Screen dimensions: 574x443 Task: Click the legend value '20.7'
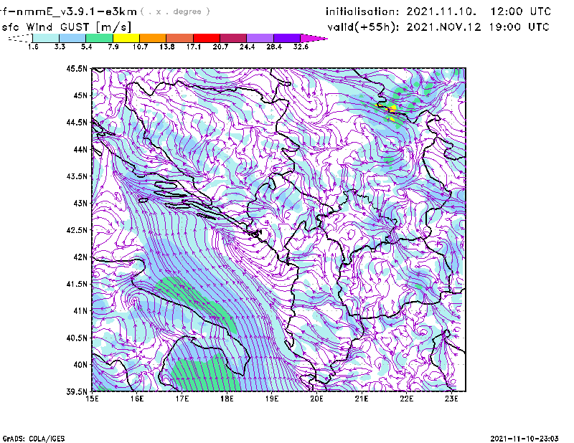[220, 47]
